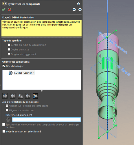134x145 pixels.
Task: Check Synchroniser le mouvement des composants option
Action: point(4,124)
